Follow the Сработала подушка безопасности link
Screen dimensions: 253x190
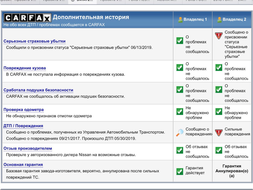click(x=38, y=90)
